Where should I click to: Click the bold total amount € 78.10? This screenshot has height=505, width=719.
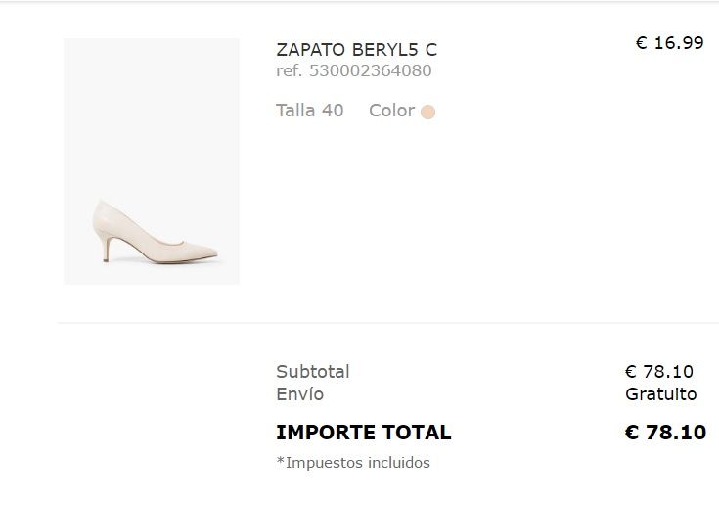click(665, 433)
